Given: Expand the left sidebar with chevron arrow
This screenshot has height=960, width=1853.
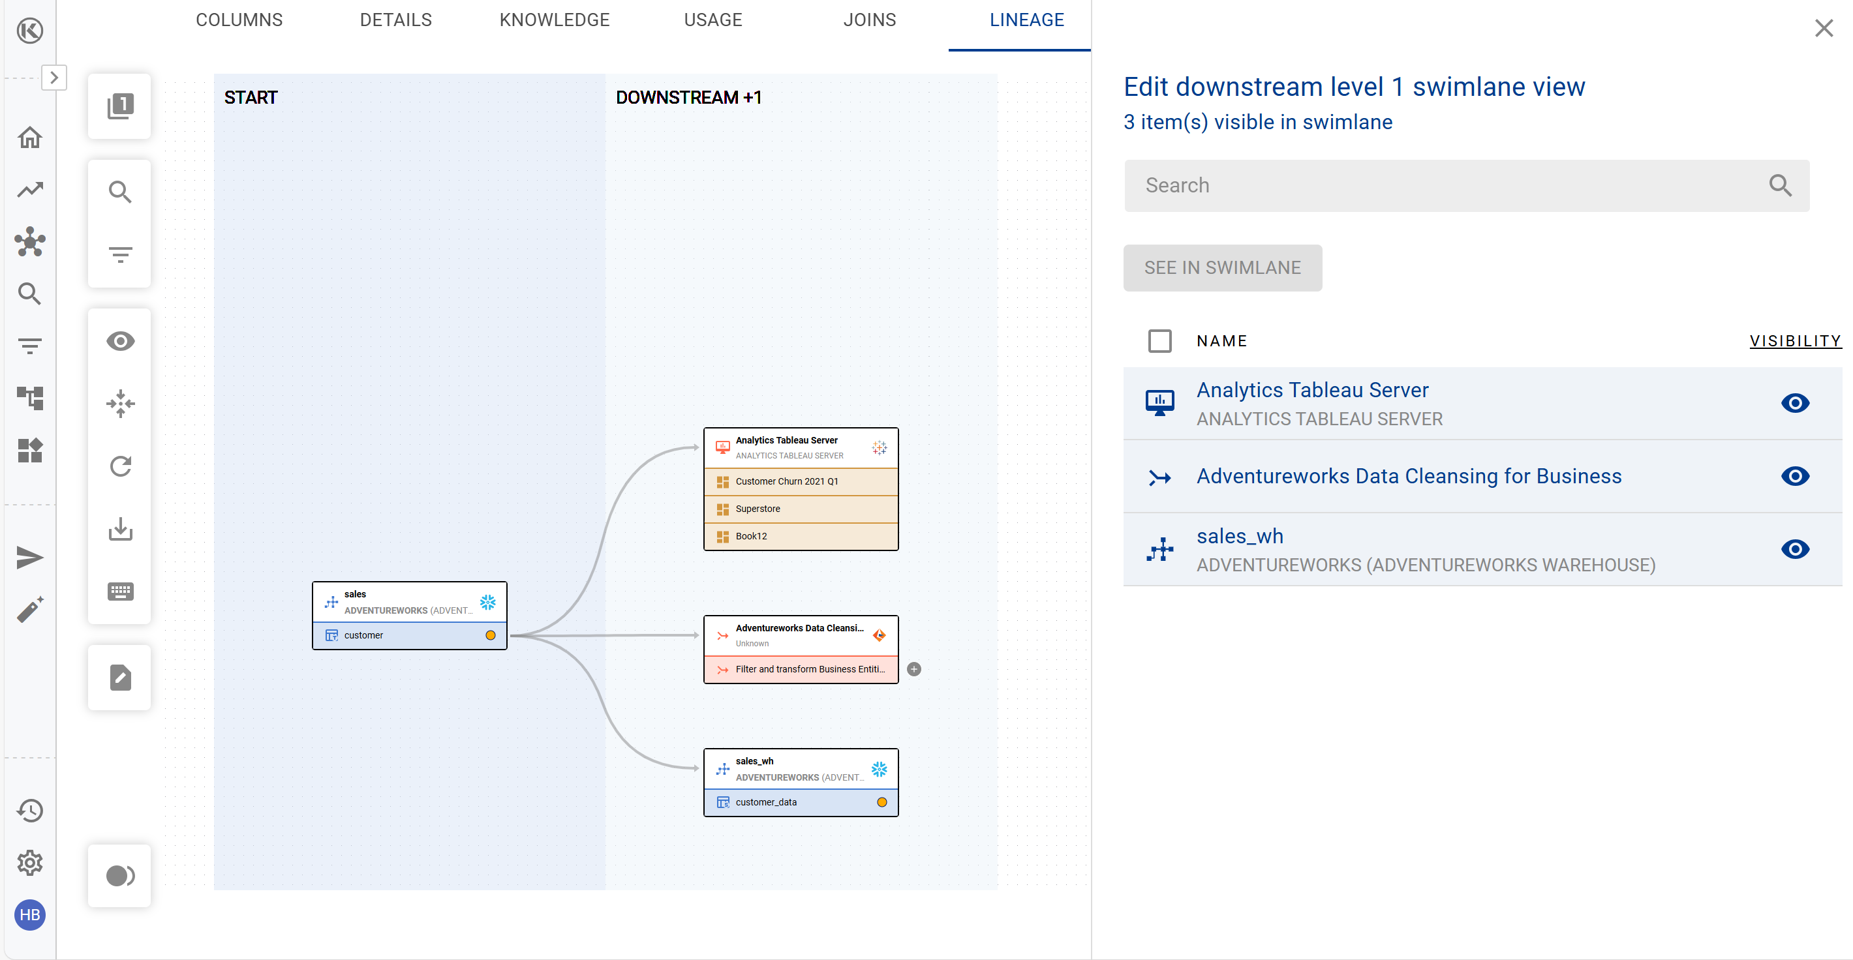Looking at the screenshot, I should 54,78.
